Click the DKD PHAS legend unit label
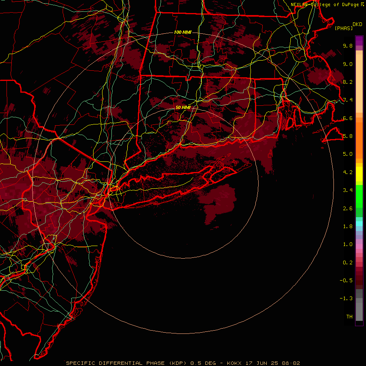Image resolution: width=366 pixels, height=366 pixels. pos(349,26)
